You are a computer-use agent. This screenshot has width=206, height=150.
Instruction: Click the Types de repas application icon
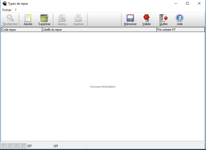[x=4, y=3]
